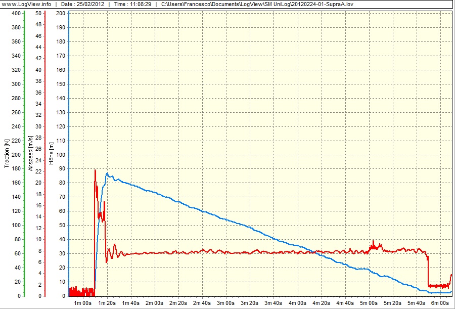Screen dimensions: 455x309
Task: Click the green Traction axis line
Action: (x=23, y=152)
